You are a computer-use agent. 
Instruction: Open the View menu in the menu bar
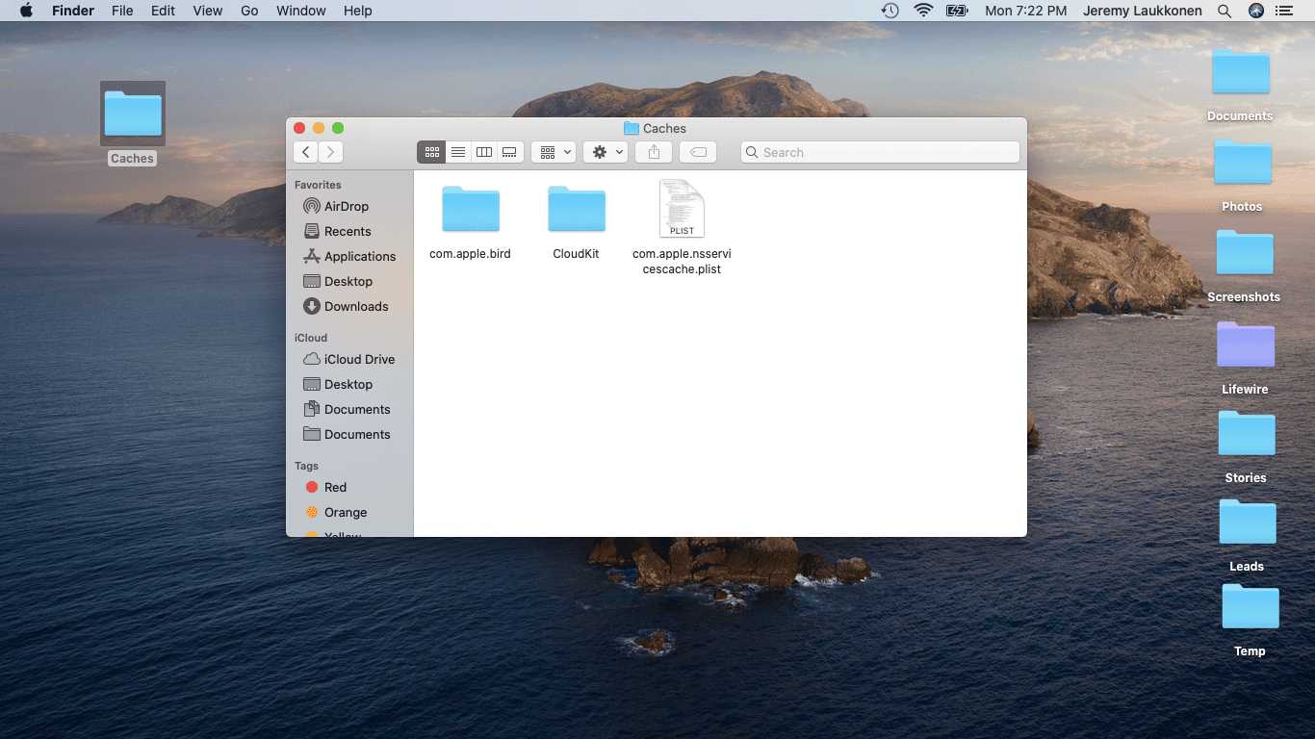coord(207,11)
